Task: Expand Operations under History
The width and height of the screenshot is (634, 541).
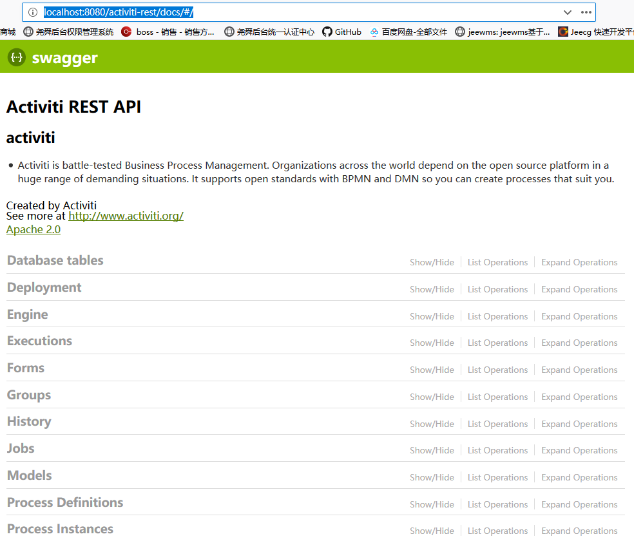Action: 579,423
